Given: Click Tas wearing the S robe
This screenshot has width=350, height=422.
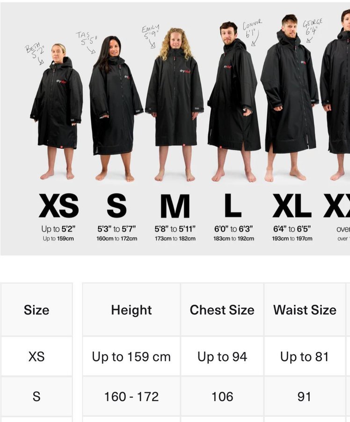Looking at the screenshot, I should [x=115, y=109].
